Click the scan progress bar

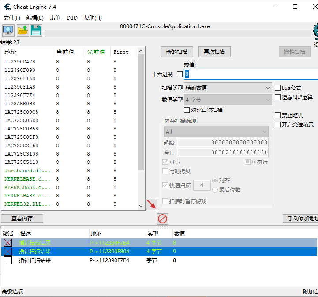(178, 33)
